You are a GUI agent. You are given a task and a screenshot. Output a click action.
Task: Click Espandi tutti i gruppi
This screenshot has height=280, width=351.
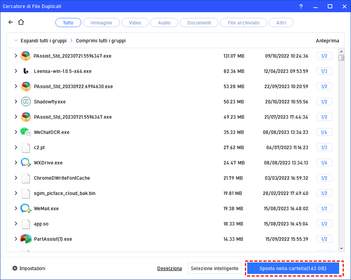coord(43,41)
